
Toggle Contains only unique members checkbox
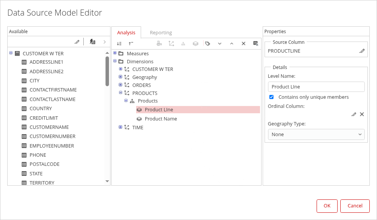coord(271,97)
